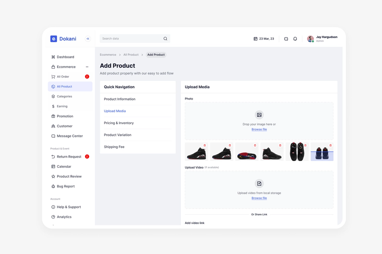Image resolution: width=382 pixels, height=254 pixels.
Task: Click the photo drop zone area
Action: [x=259, y=121]
